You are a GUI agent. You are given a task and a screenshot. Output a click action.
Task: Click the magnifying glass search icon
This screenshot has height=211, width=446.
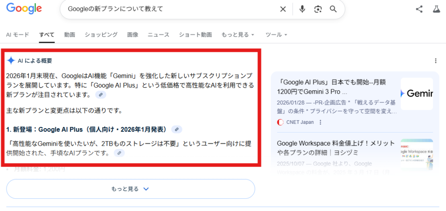tap(333, 9)
